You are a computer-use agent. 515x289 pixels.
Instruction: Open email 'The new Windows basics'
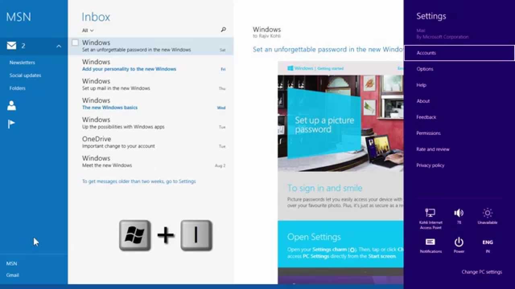pos(151,104)
